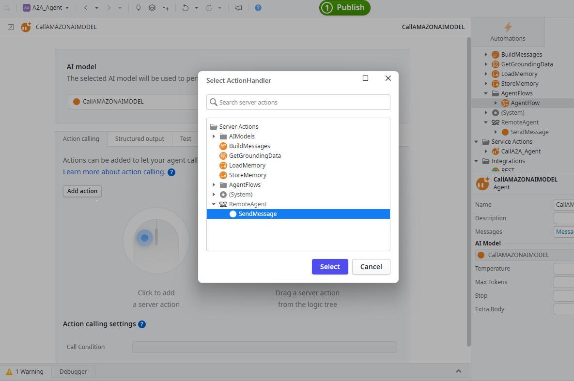The height and width of the screenshot is (381, 574).
Task: Confirm with the Select button
Action: (330, 267)
